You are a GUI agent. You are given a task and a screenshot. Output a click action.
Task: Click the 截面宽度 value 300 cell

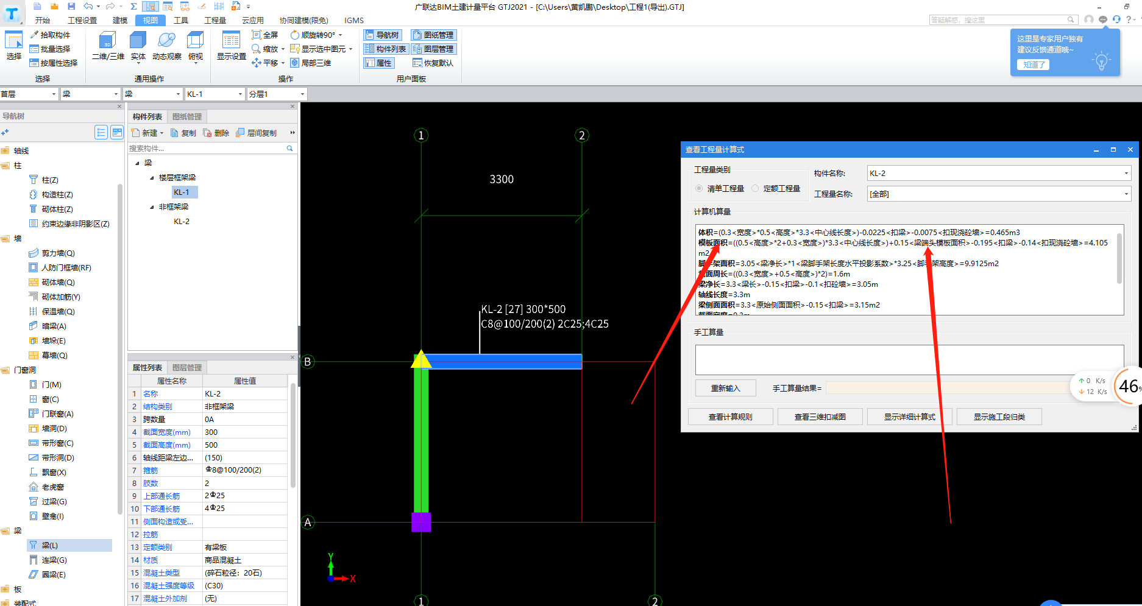(244, 432)
